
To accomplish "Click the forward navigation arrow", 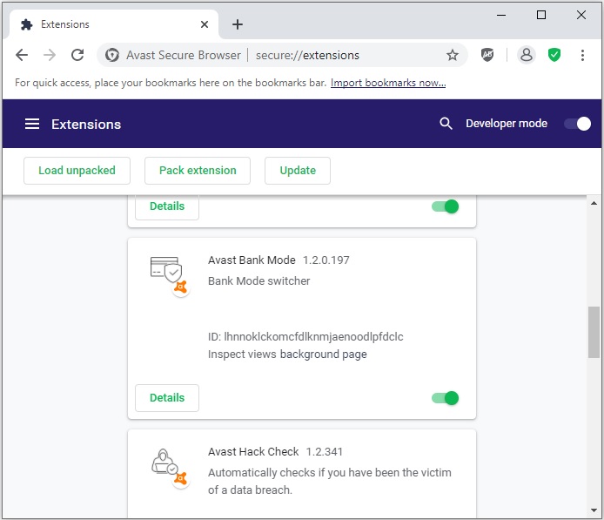I will (50, 55).
